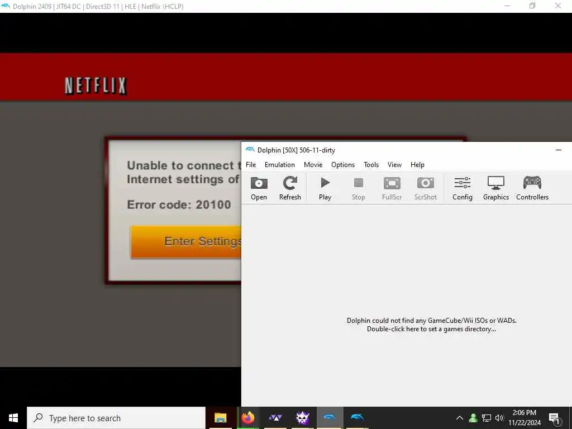Open the Emulation menu
572x429 pixels.
point(280,165)
